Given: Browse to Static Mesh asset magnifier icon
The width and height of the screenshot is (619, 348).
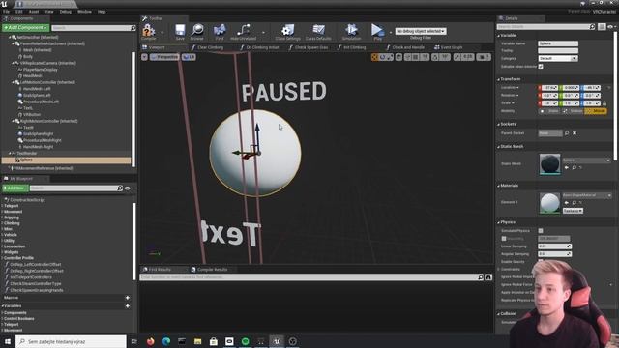Looking at the screenshot, I should click(574, 167).
